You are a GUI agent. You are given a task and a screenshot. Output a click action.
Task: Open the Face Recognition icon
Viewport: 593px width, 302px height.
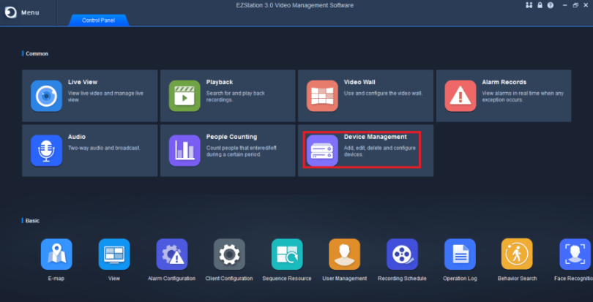click(575, 254)
